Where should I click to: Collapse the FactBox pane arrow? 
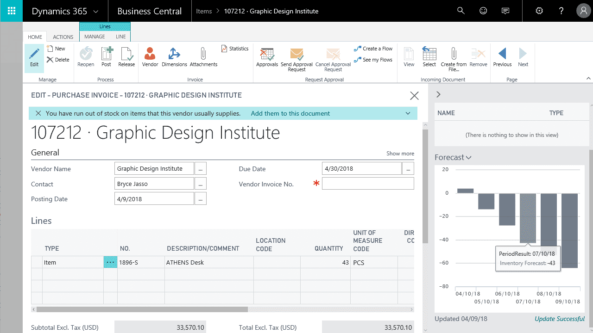[438, 94]
